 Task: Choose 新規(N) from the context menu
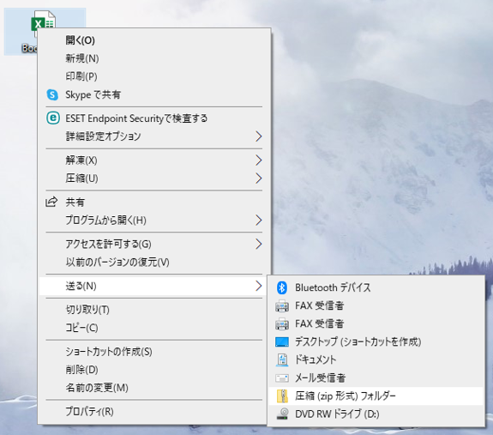coord(154,58)
